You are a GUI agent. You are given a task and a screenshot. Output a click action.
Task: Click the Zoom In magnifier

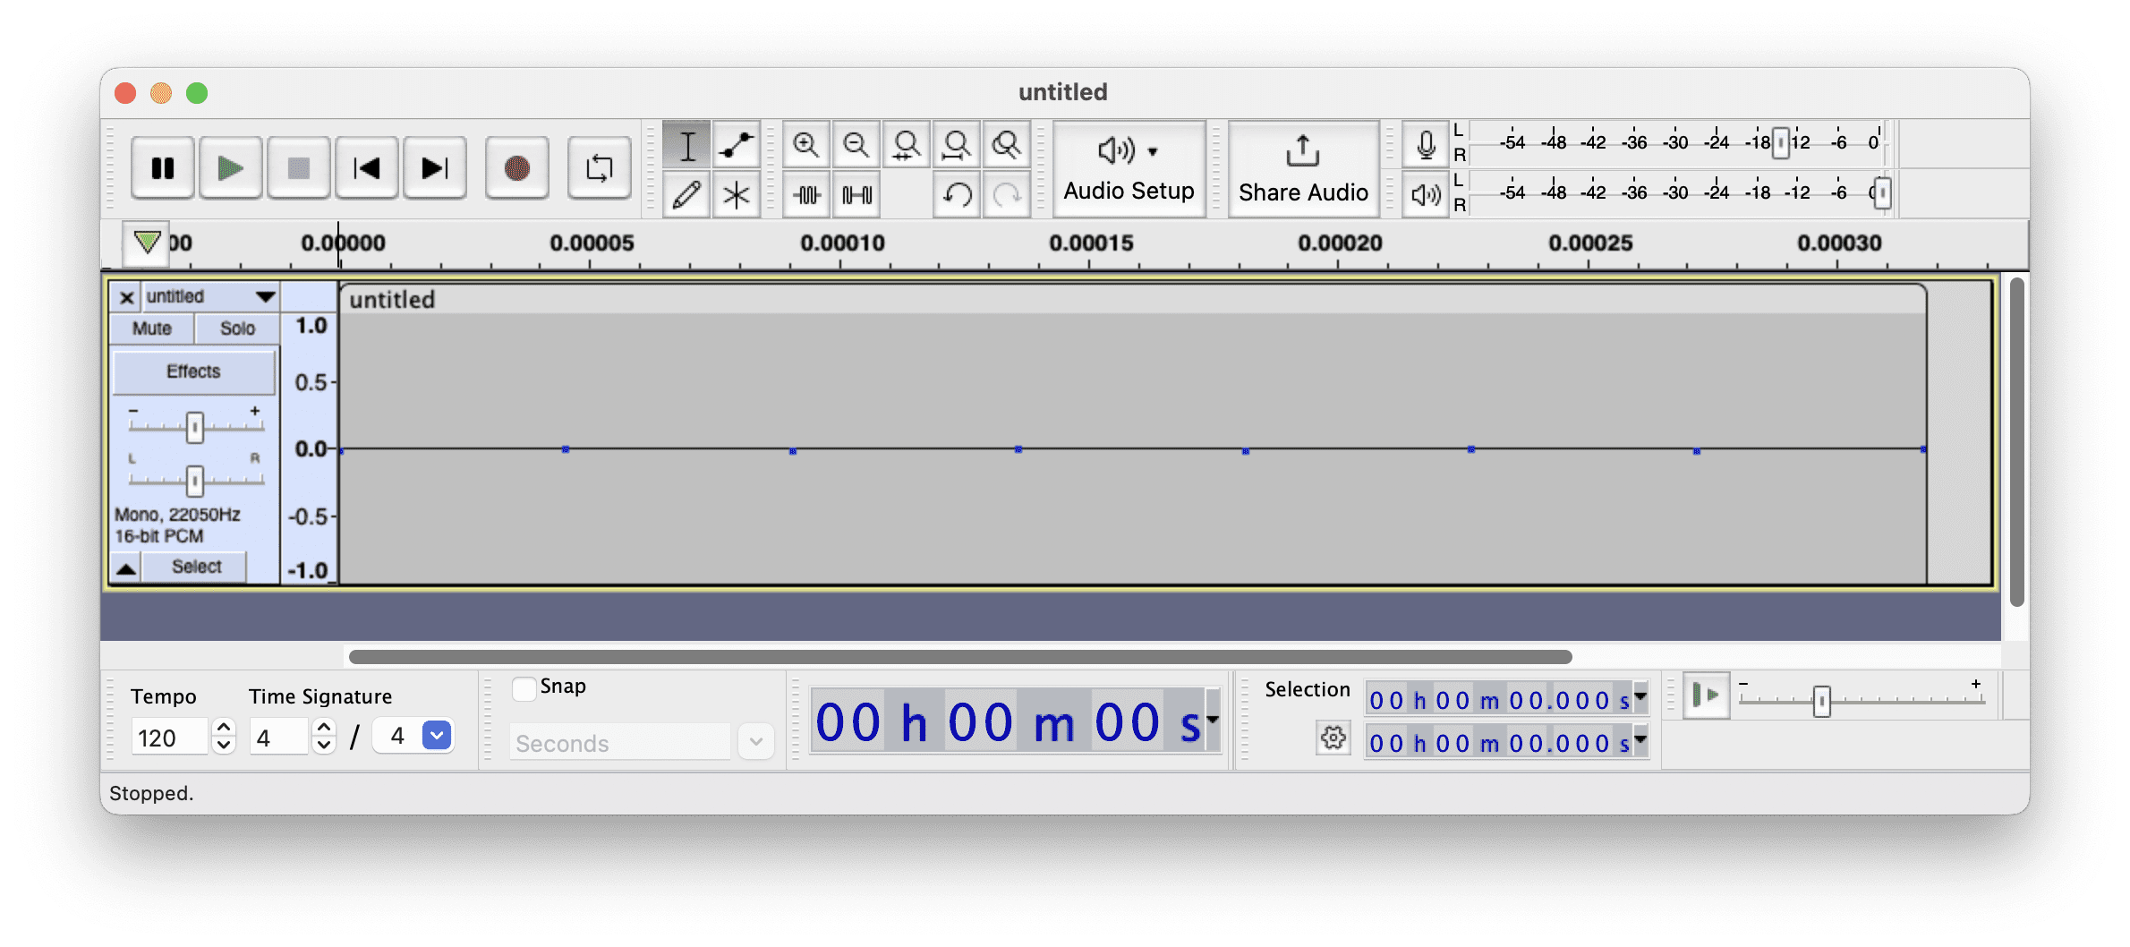pyautogui.click(x=805, y=145)
